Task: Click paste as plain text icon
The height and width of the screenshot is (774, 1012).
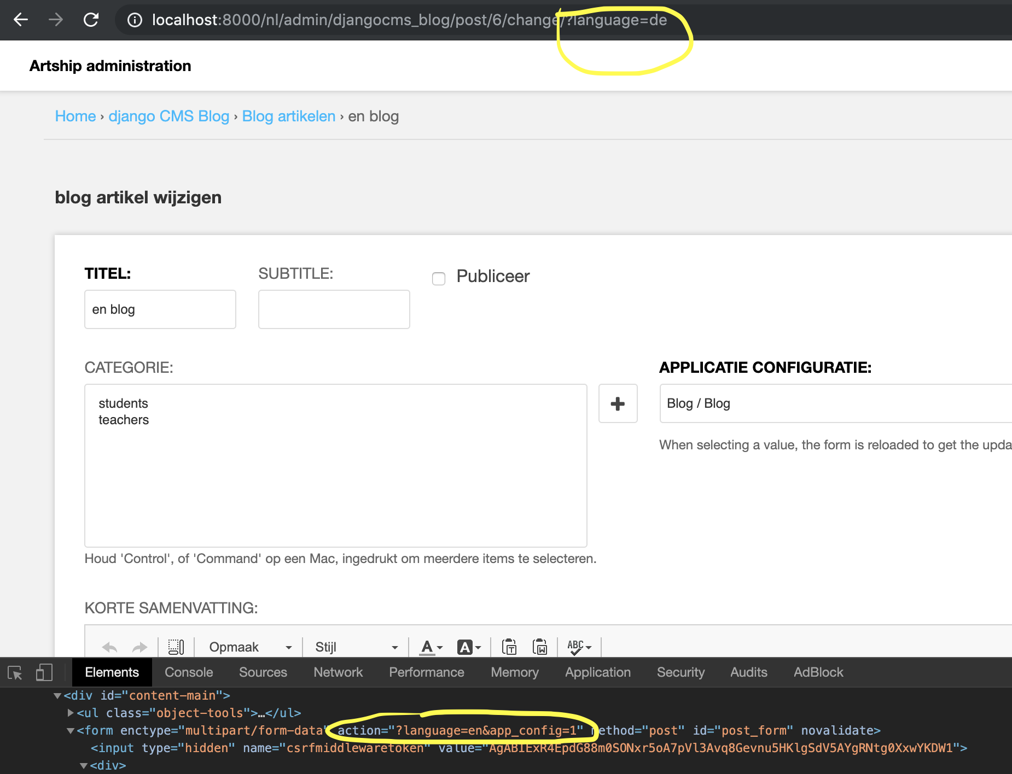Action: [x=509, y=647]
